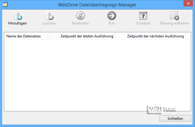The width and height of the screenshot is (195, 127).
Task: Click the Planung aufheben icon
Action: coord(175,16)
